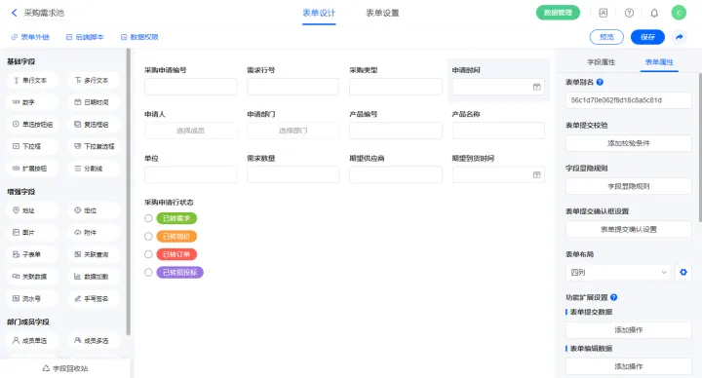Select the 已转订单 radio option
The image size is (702, 378).
click(x=148, y=254)
